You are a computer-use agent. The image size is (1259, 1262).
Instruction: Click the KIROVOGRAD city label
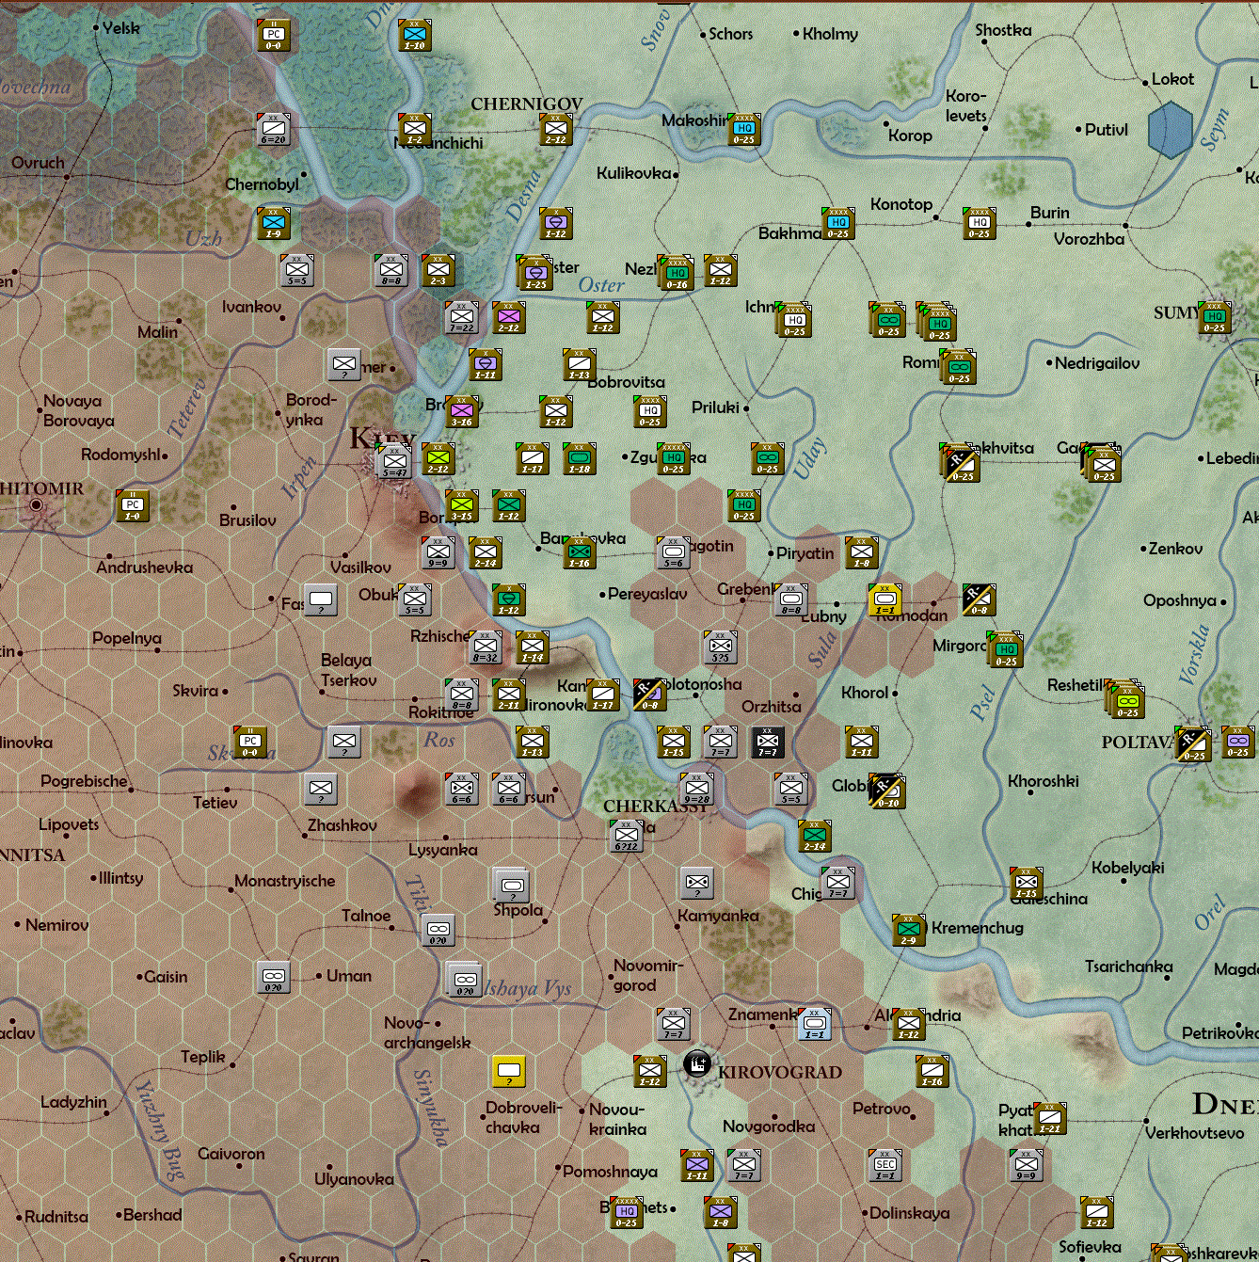pos(780,1072)
